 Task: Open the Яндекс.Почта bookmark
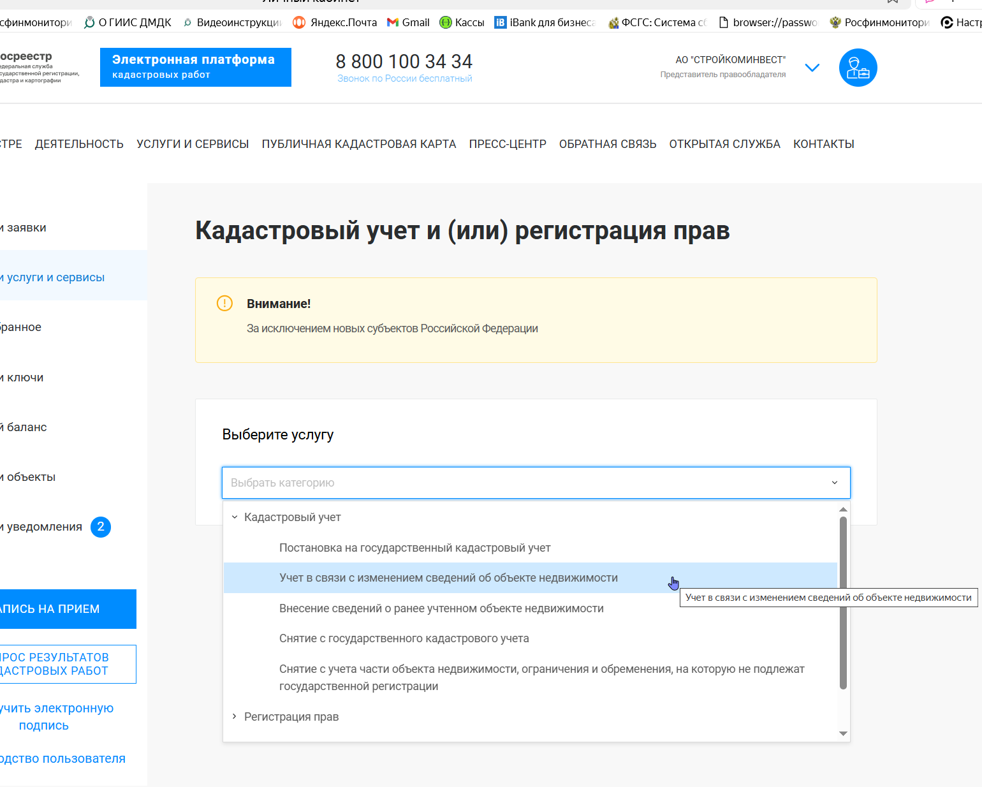(335, 22)
